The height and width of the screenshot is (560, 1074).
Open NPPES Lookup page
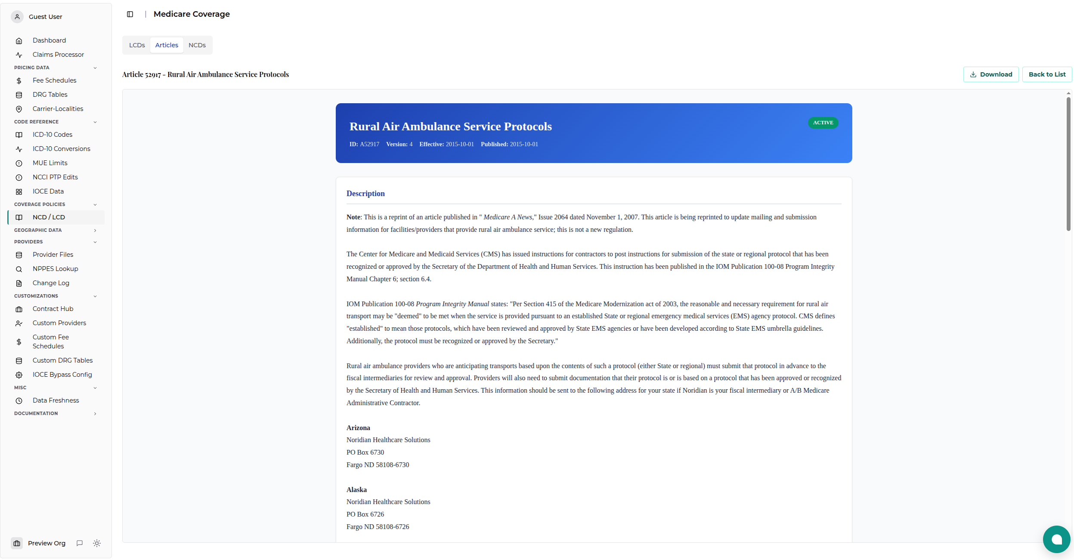point(56,269)
